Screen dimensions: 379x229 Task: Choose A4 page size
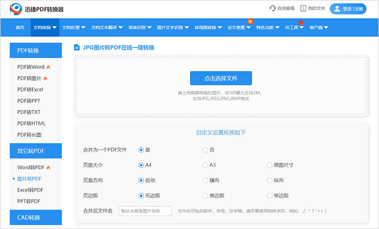(x=141, y=165)
